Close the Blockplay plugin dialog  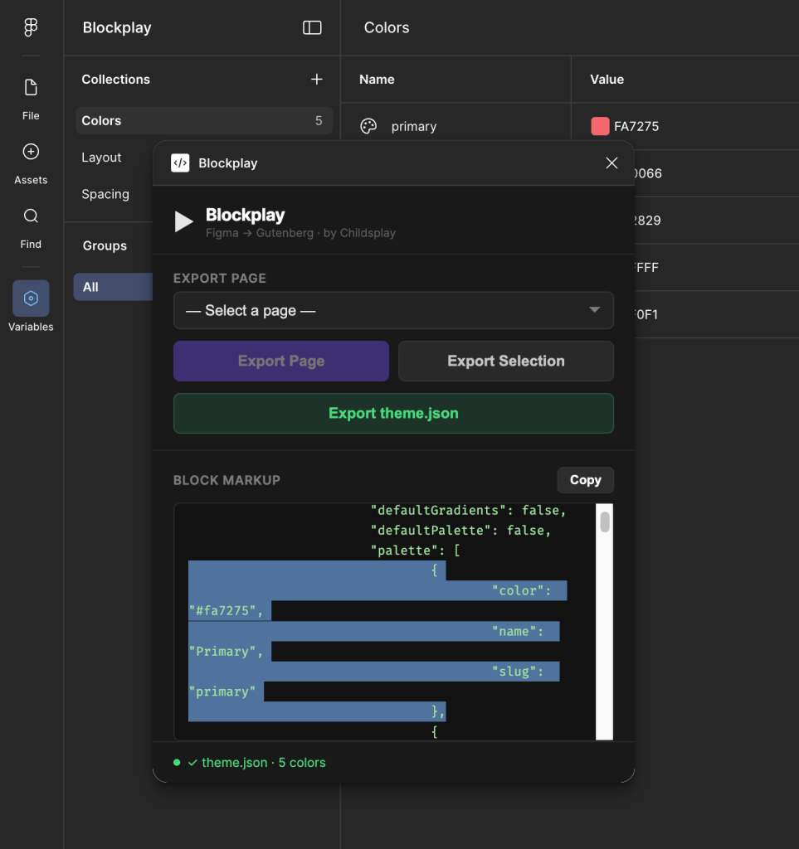coord(611,163)
